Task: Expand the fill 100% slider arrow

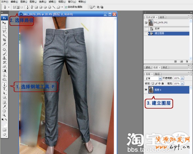Action: (182, 84)
